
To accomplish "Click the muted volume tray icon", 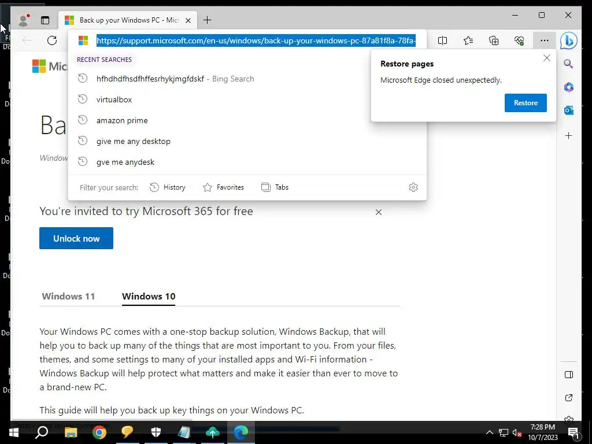I will coord(517,432).
